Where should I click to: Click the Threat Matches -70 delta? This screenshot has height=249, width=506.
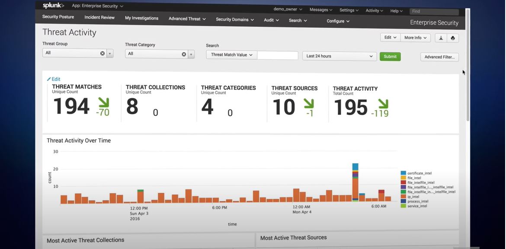[x=102, y=112]
